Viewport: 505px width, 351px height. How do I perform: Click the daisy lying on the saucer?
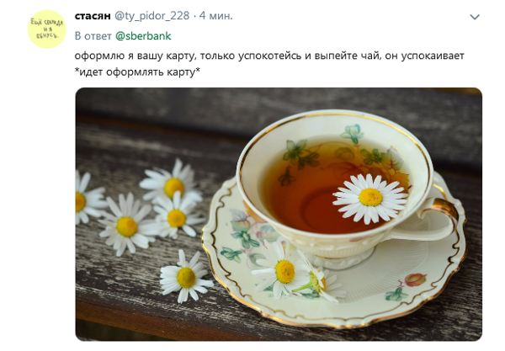coord(284,270)
